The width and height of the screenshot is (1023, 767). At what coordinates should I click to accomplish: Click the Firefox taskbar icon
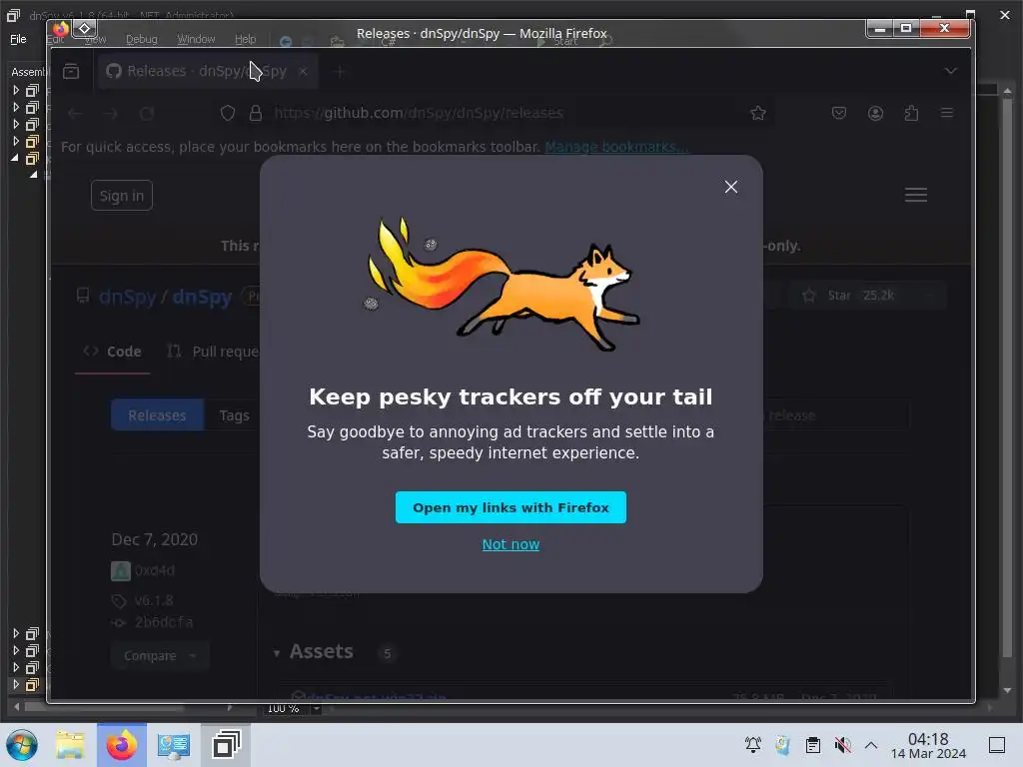click(x=122, y=745)
